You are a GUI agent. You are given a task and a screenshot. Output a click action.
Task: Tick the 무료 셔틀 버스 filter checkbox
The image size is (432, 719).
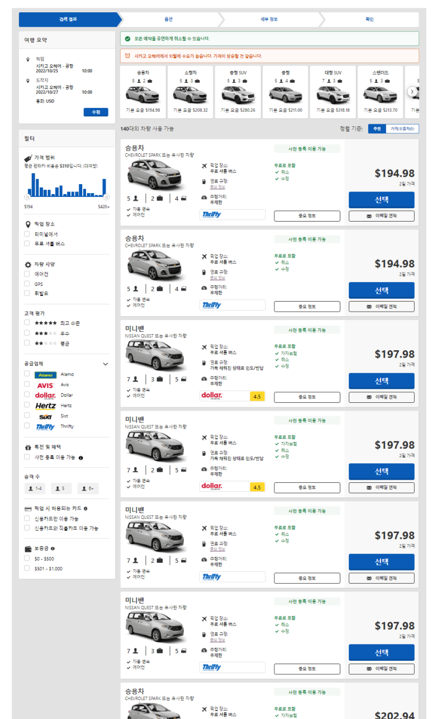click(x=27, y=244)
